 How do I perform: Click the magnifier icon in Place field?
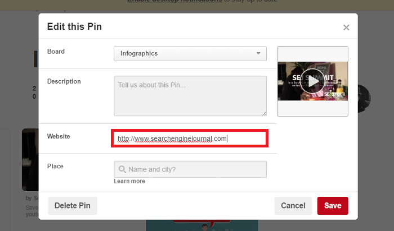click(x=122, y=169)
